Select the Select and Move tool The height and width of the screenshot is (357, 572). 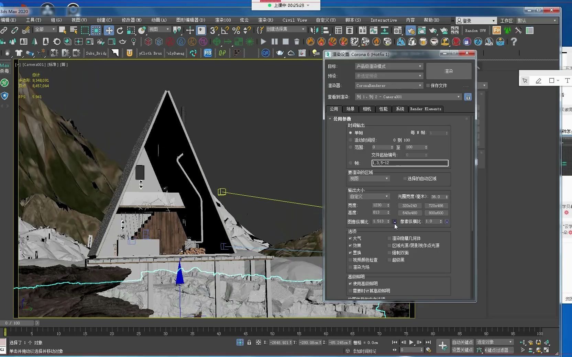[109, 31]
